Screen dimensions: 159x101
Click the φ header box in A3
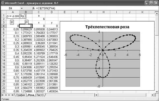click(12, 22)
